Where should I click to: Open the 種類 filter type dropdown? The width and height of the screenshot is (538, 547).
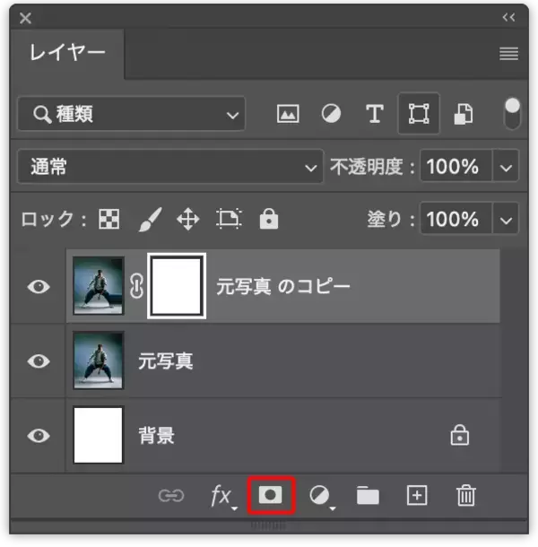tap(131, 114)
